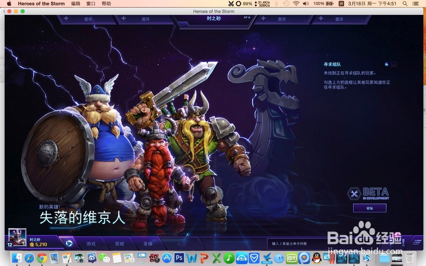Open the 编辑 menu
The width and height of the screenshot is (426, 266).
pyautogui.click(x=75, y=3)
